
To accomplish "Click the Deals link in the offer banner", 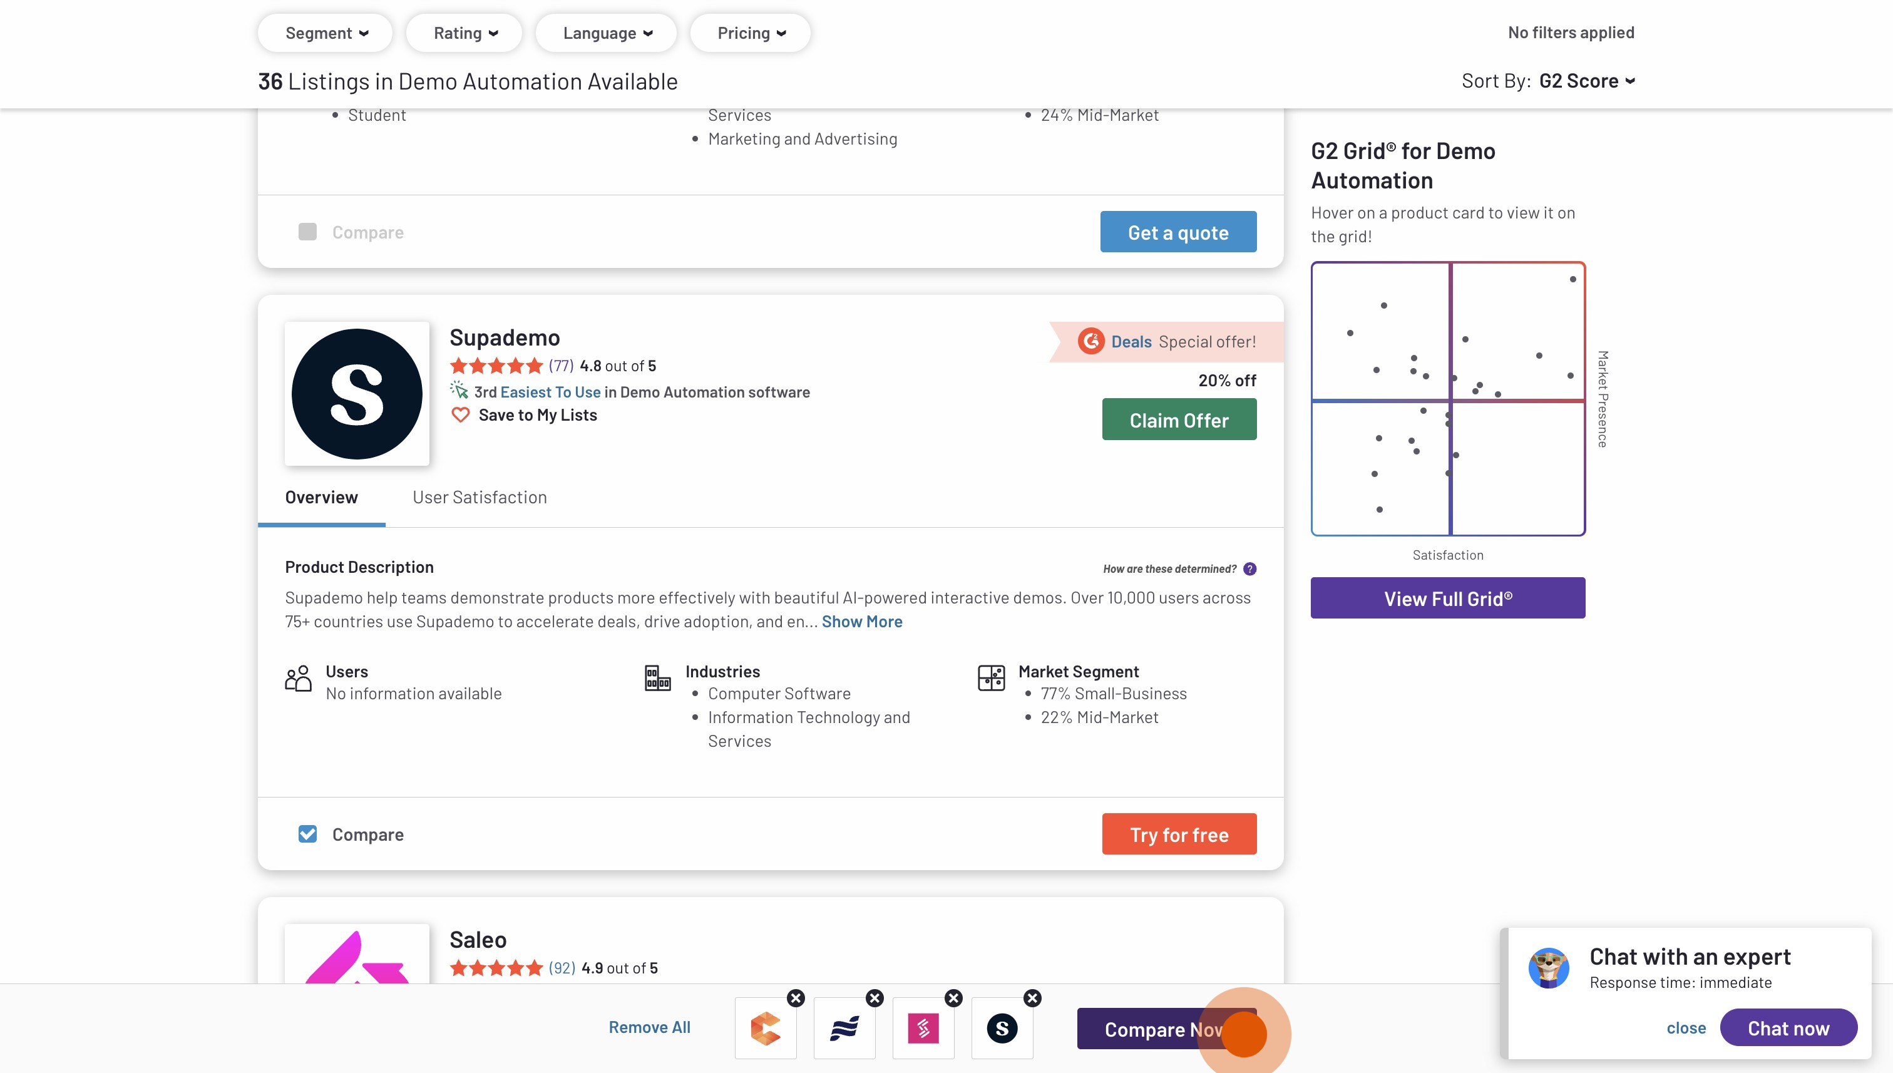I will pyautogui.click(x=1131, y=341).
